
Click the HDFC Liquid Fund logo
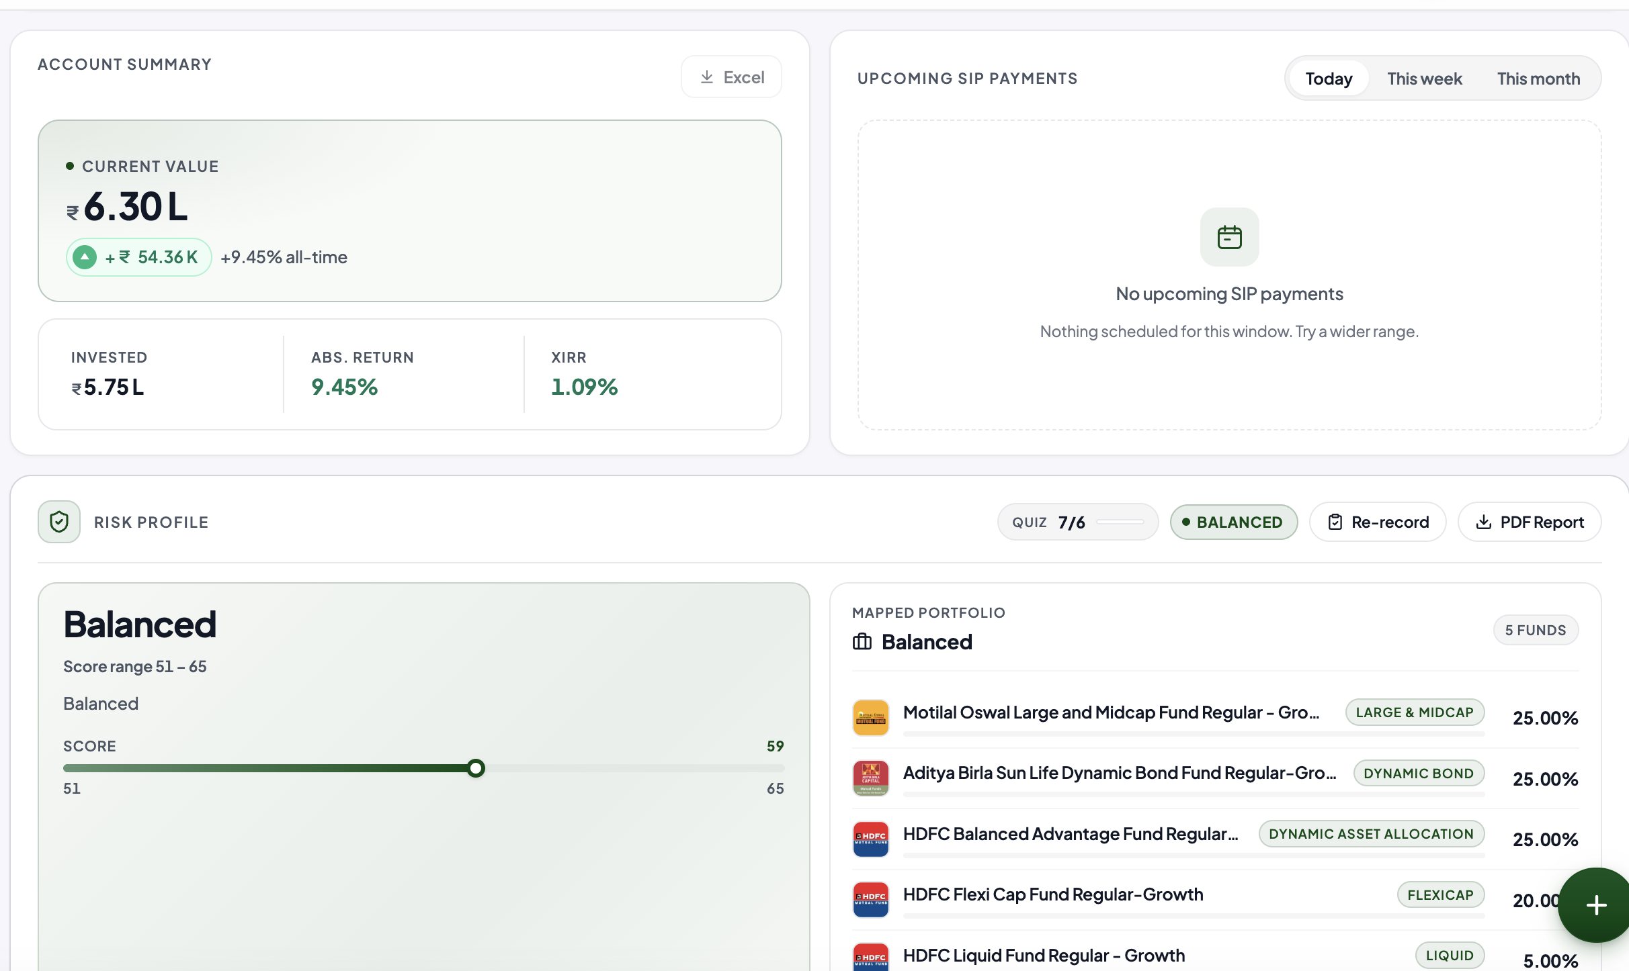click(x=871, y=957)
